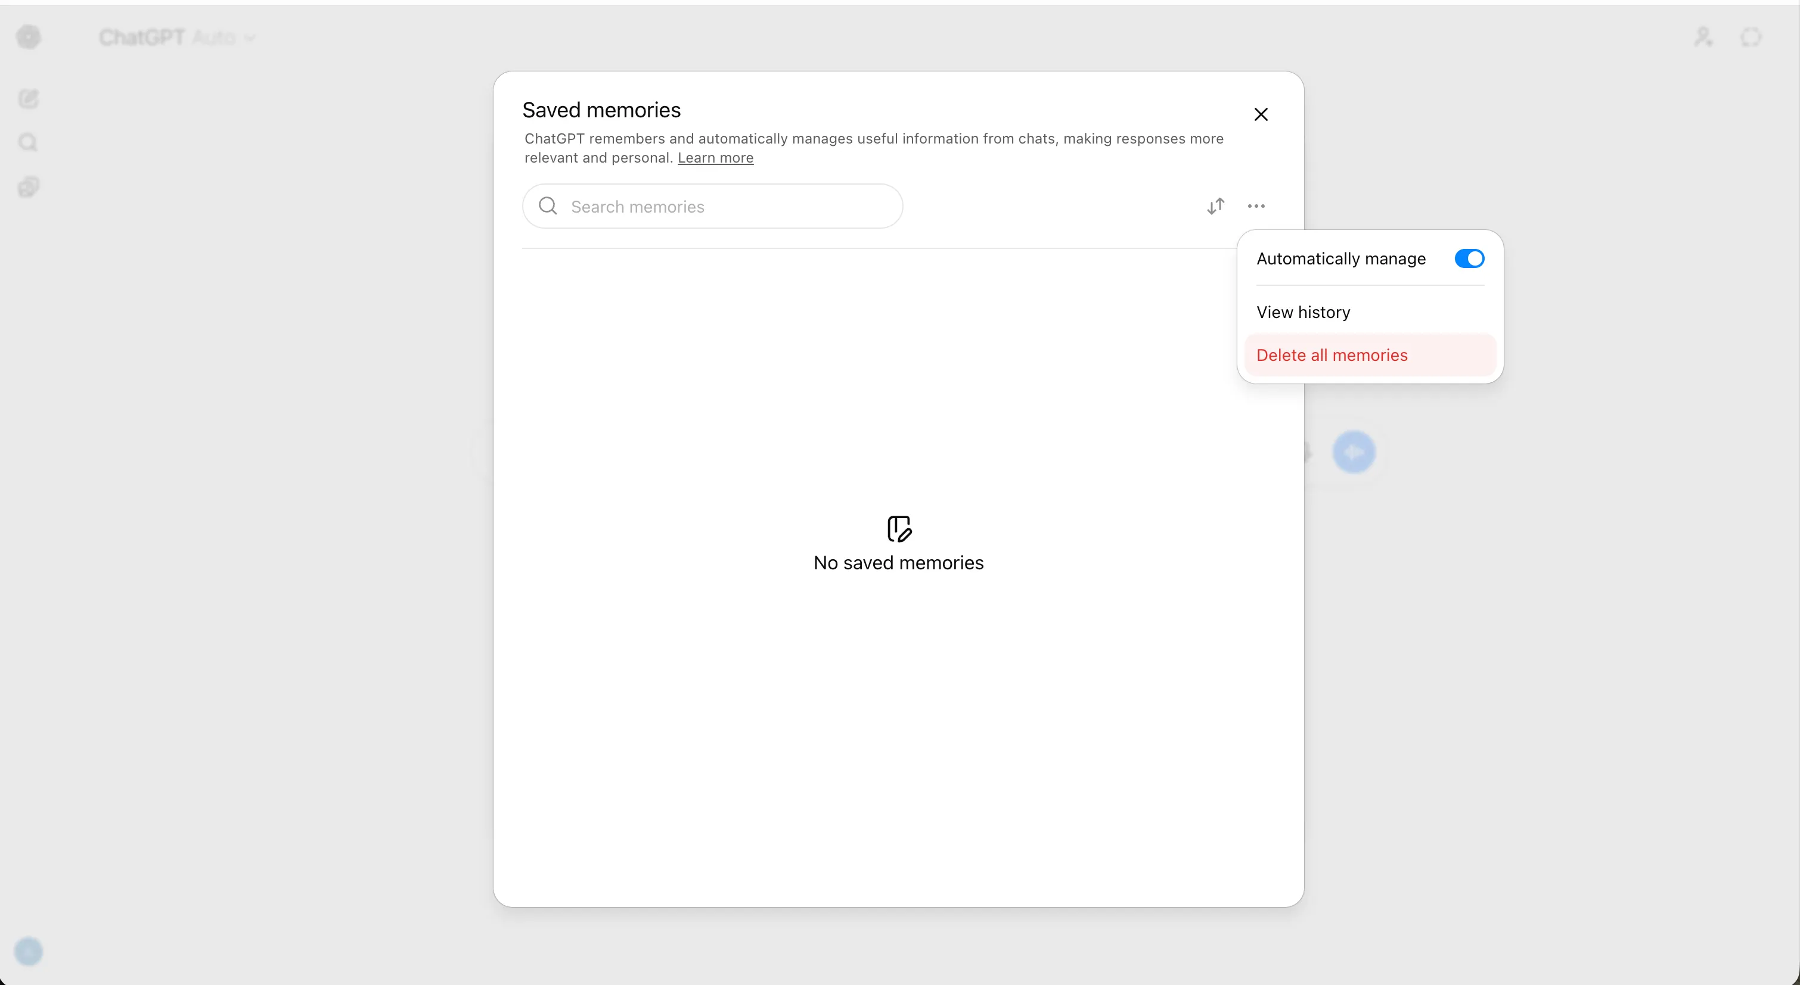The height and width of the screenshot is (985, 1800).
Task: Select Automatically manage menu label
Action: coord(1340,258)
